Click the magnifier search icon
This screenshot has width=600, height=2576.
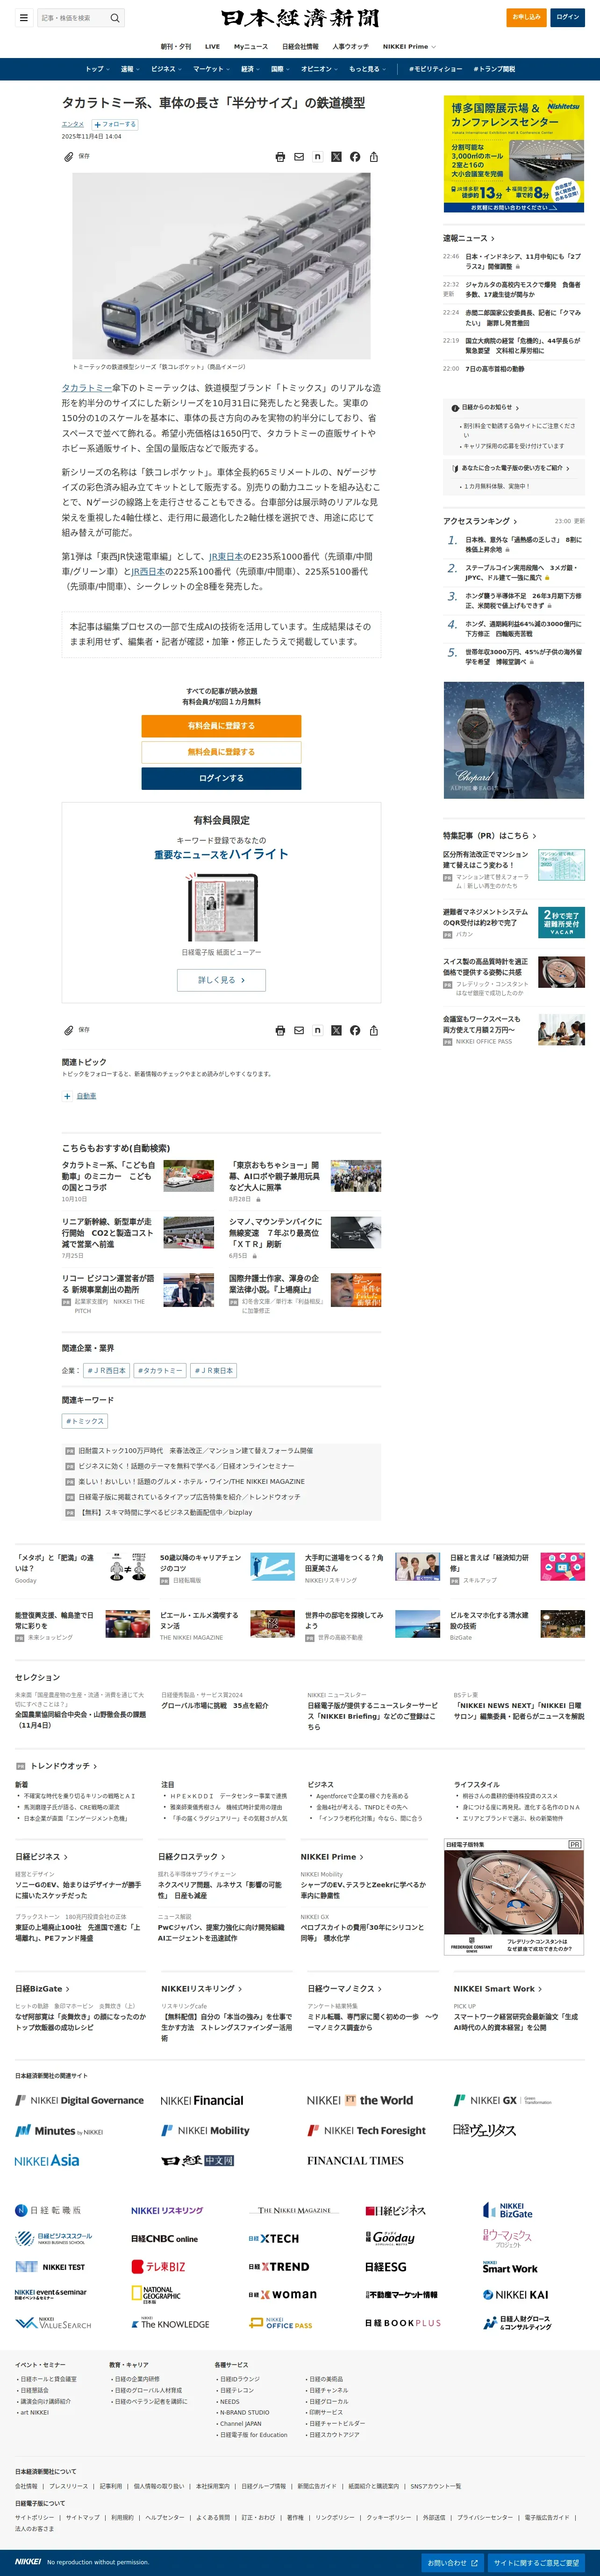[115, 18]
